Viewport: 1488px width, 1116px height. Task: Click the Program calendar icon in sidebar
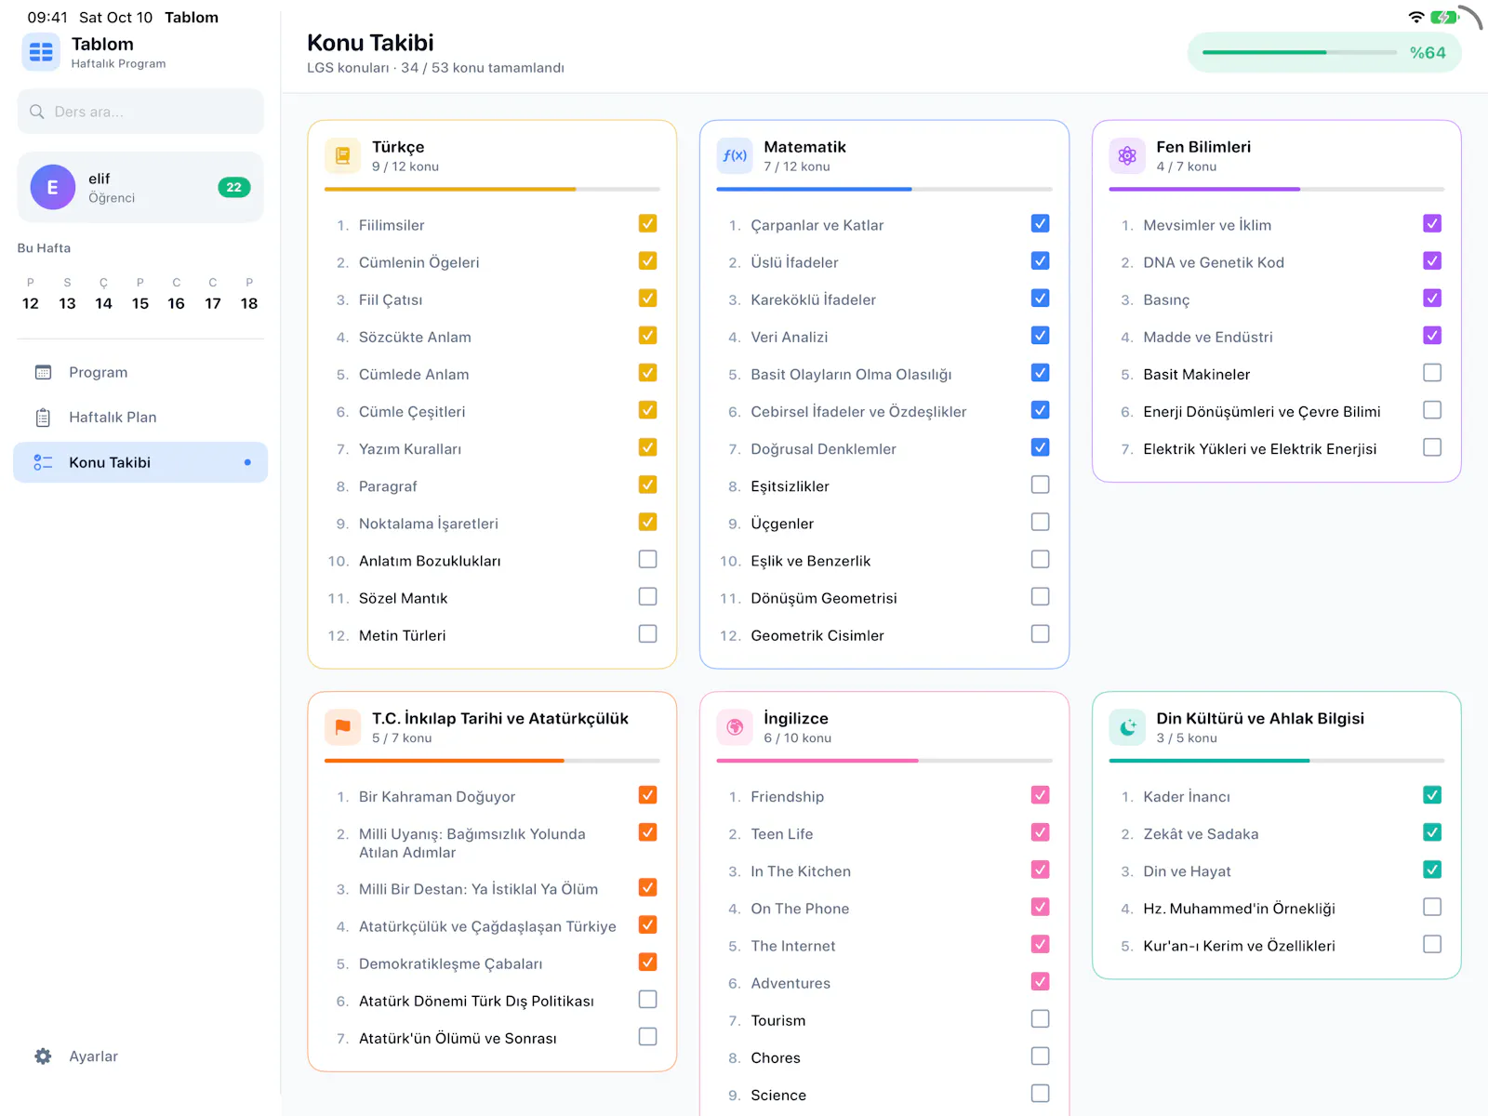click(43, 372)
